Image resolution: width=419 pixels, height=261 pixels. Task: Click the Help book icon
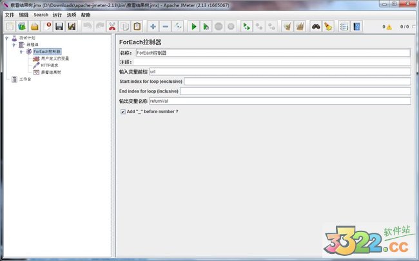pyautogui.click(x=356, y=26)
